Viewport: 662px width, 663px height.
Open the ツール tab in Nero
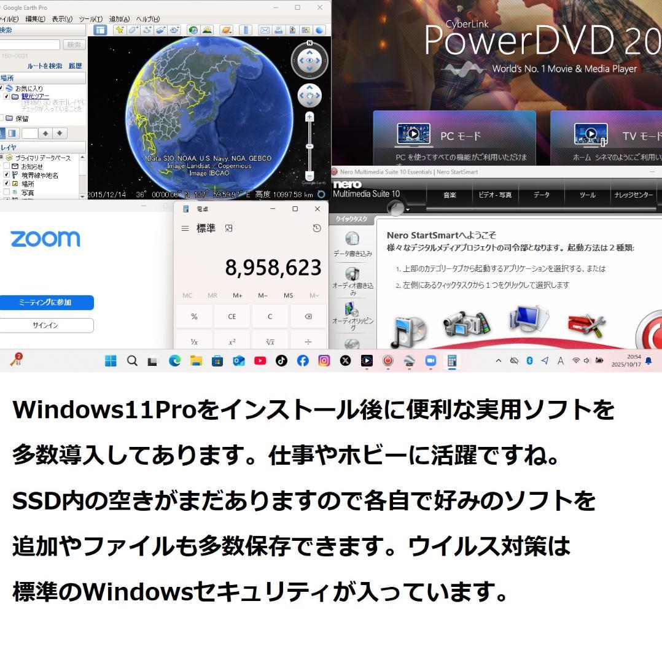coord(588,195)
